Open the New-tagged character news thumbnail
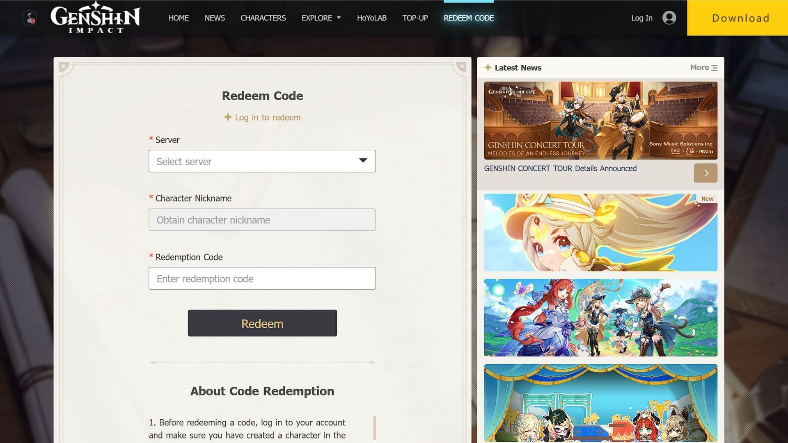 [600, 233]
